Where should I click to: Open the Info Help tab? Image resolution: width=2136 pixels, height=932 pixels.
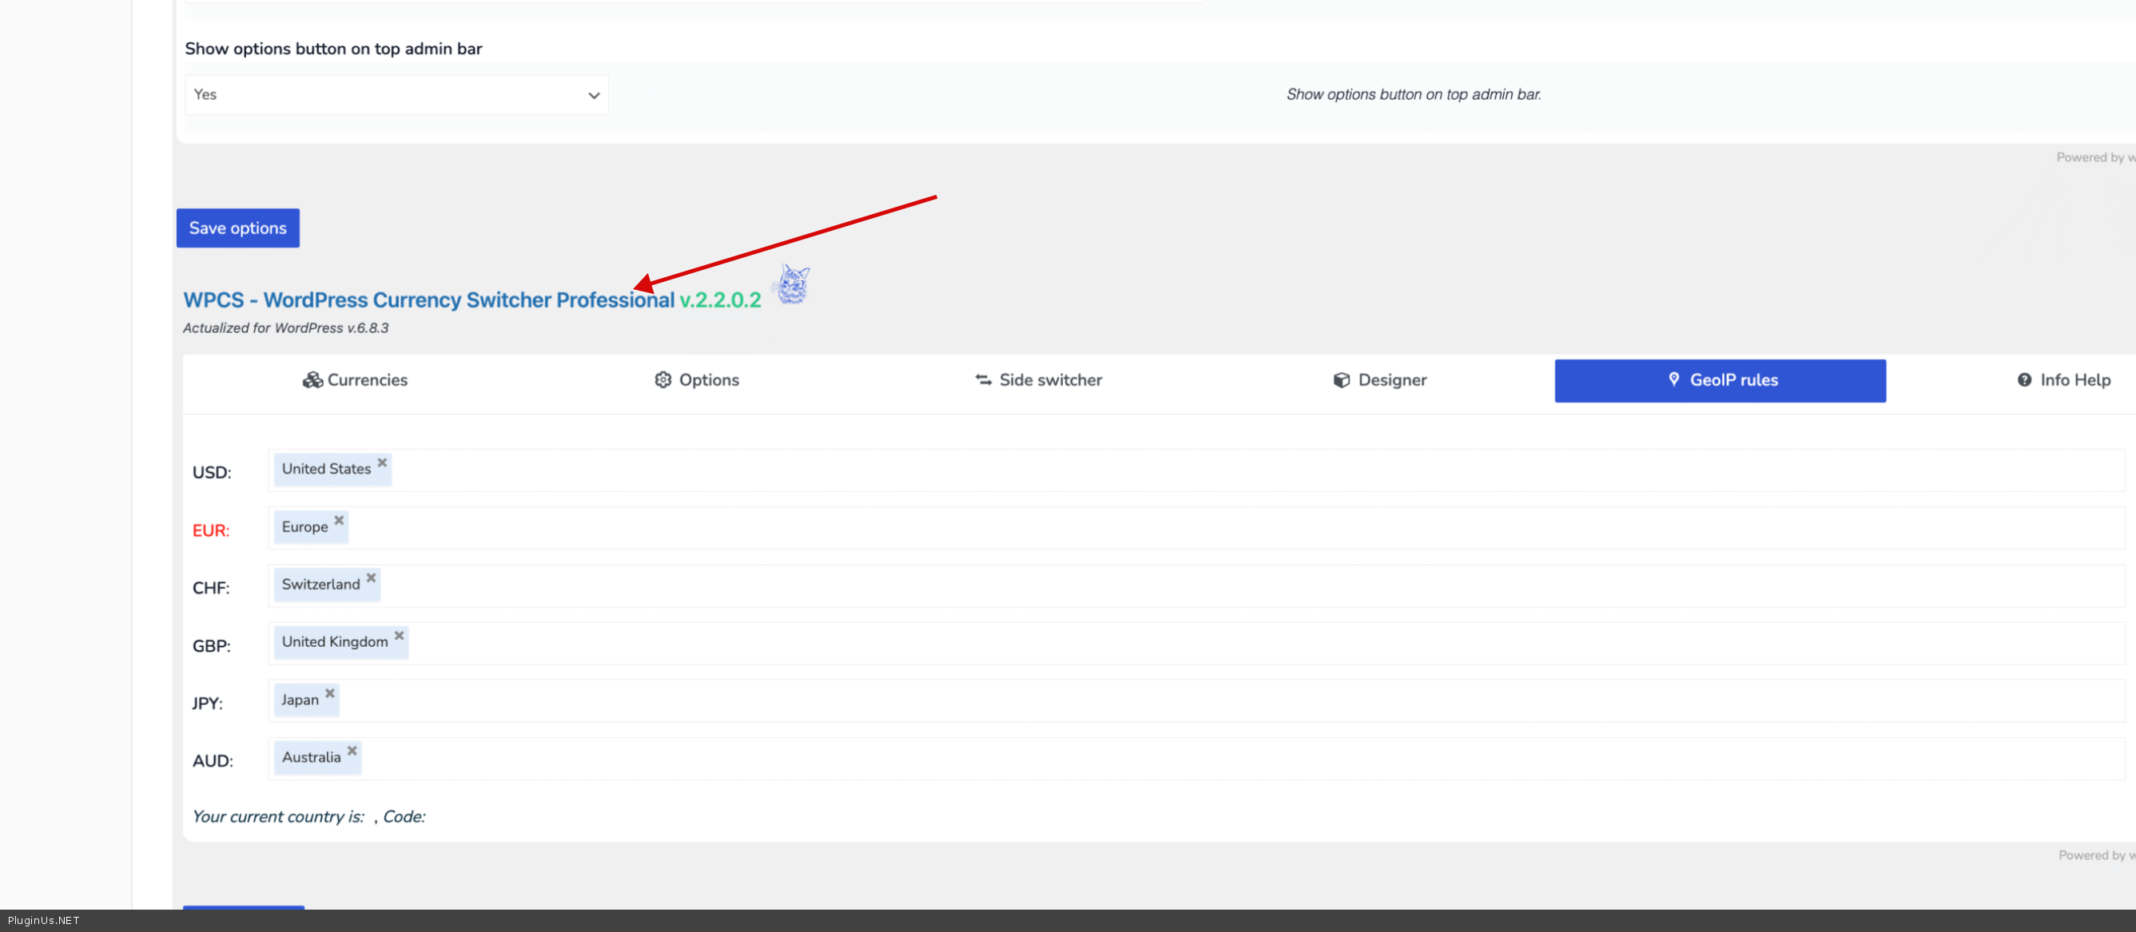2063,380
